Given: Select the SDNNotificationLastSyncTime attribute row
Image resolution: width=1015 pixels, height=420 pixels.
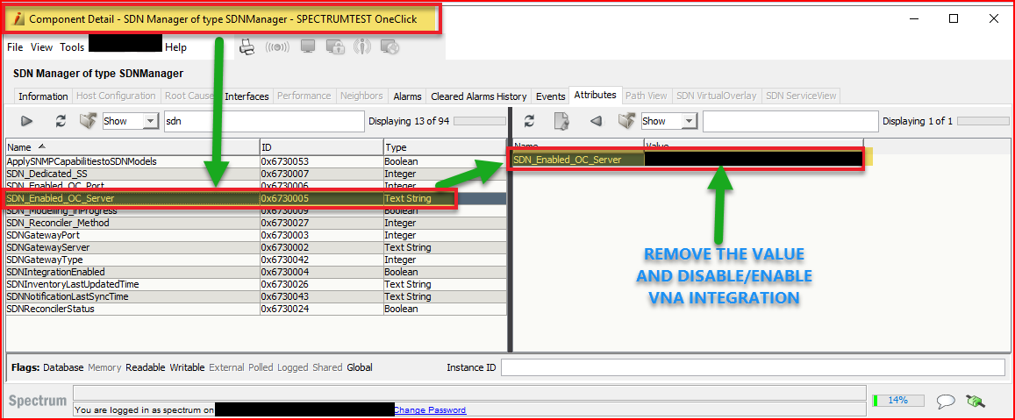Looking at the screenshot, I should tap(255, 296).
